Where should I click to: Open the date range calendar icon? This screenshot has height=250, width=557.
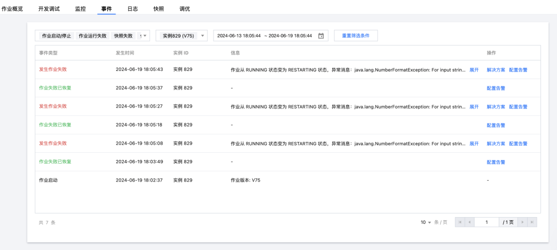(x=321, y=36)
